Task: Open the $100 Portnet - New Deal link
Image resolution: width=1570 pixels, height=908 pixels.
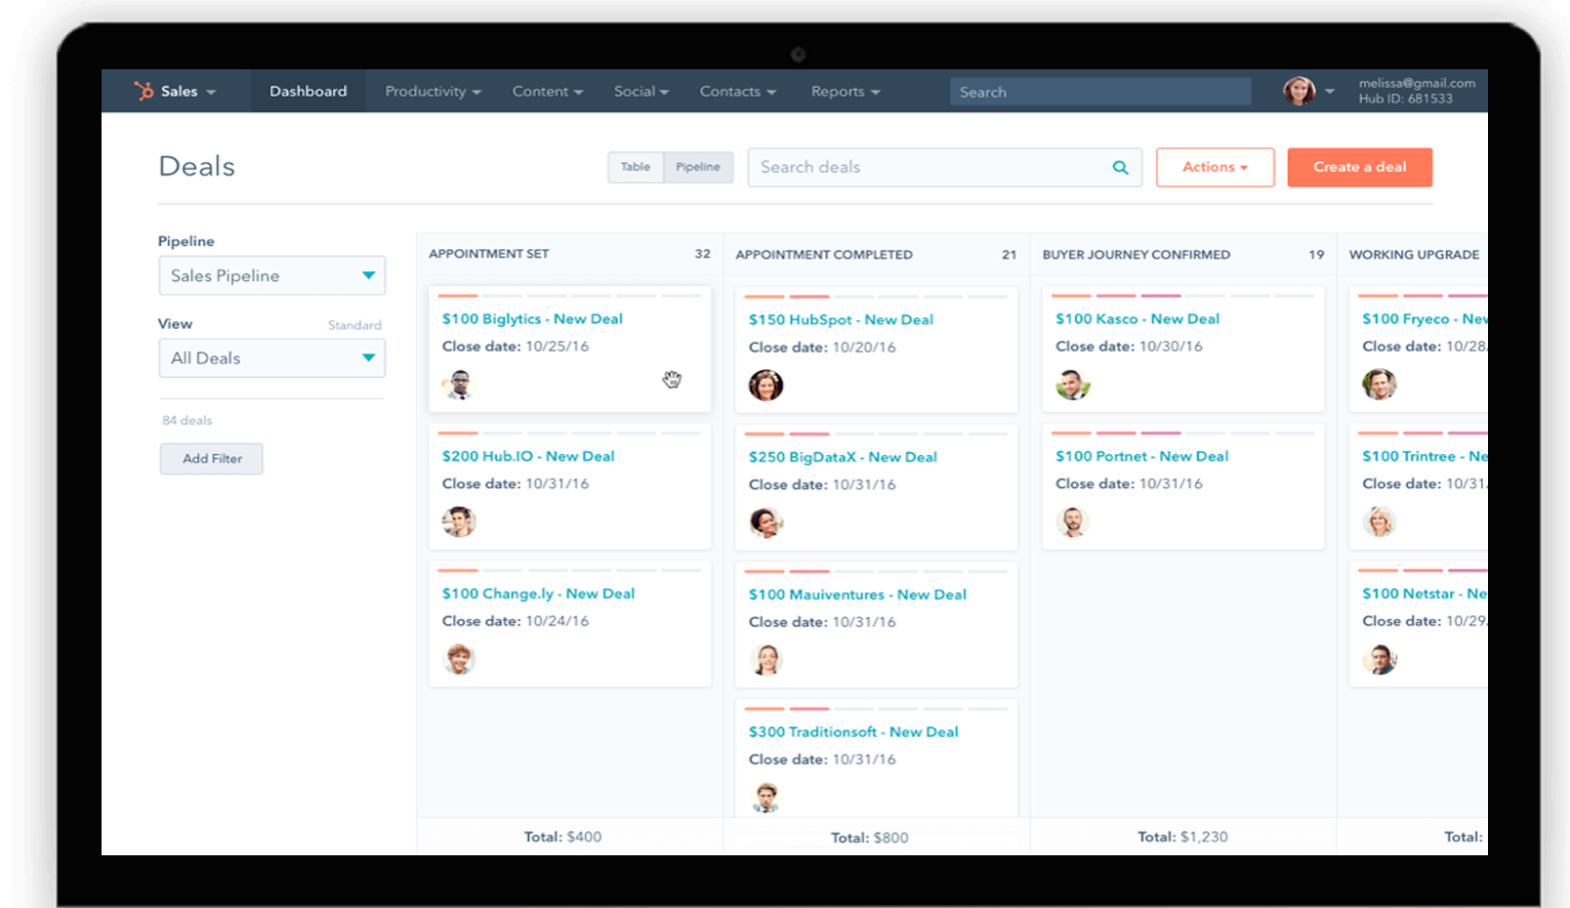Action: [x=1141, y=456]
